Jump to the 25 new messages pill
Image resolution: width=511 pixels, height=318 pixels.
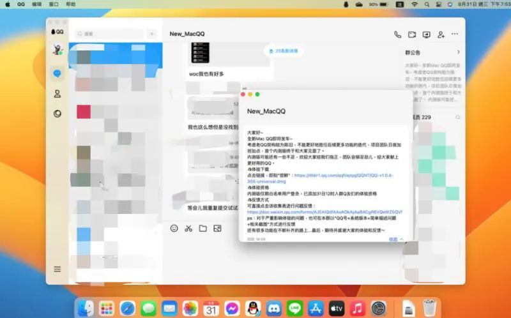284,51
